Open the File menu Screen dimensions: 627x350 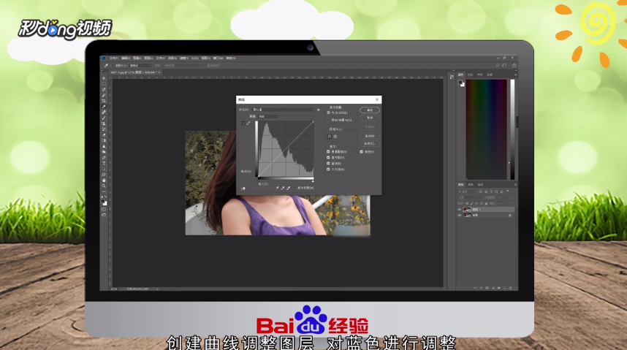coord(114,58)
